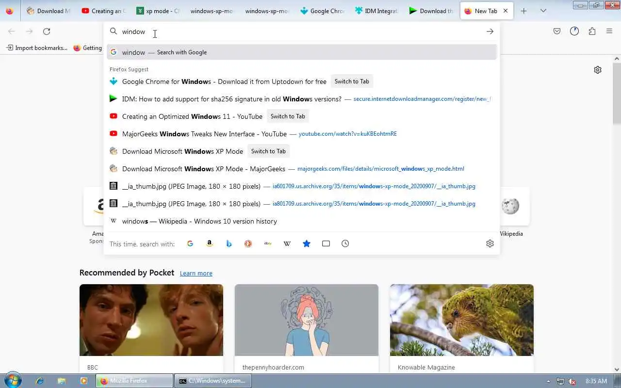Viewport: 621px width, 388px height.
Task: Open the network tray icon
Action: [560, 381]
